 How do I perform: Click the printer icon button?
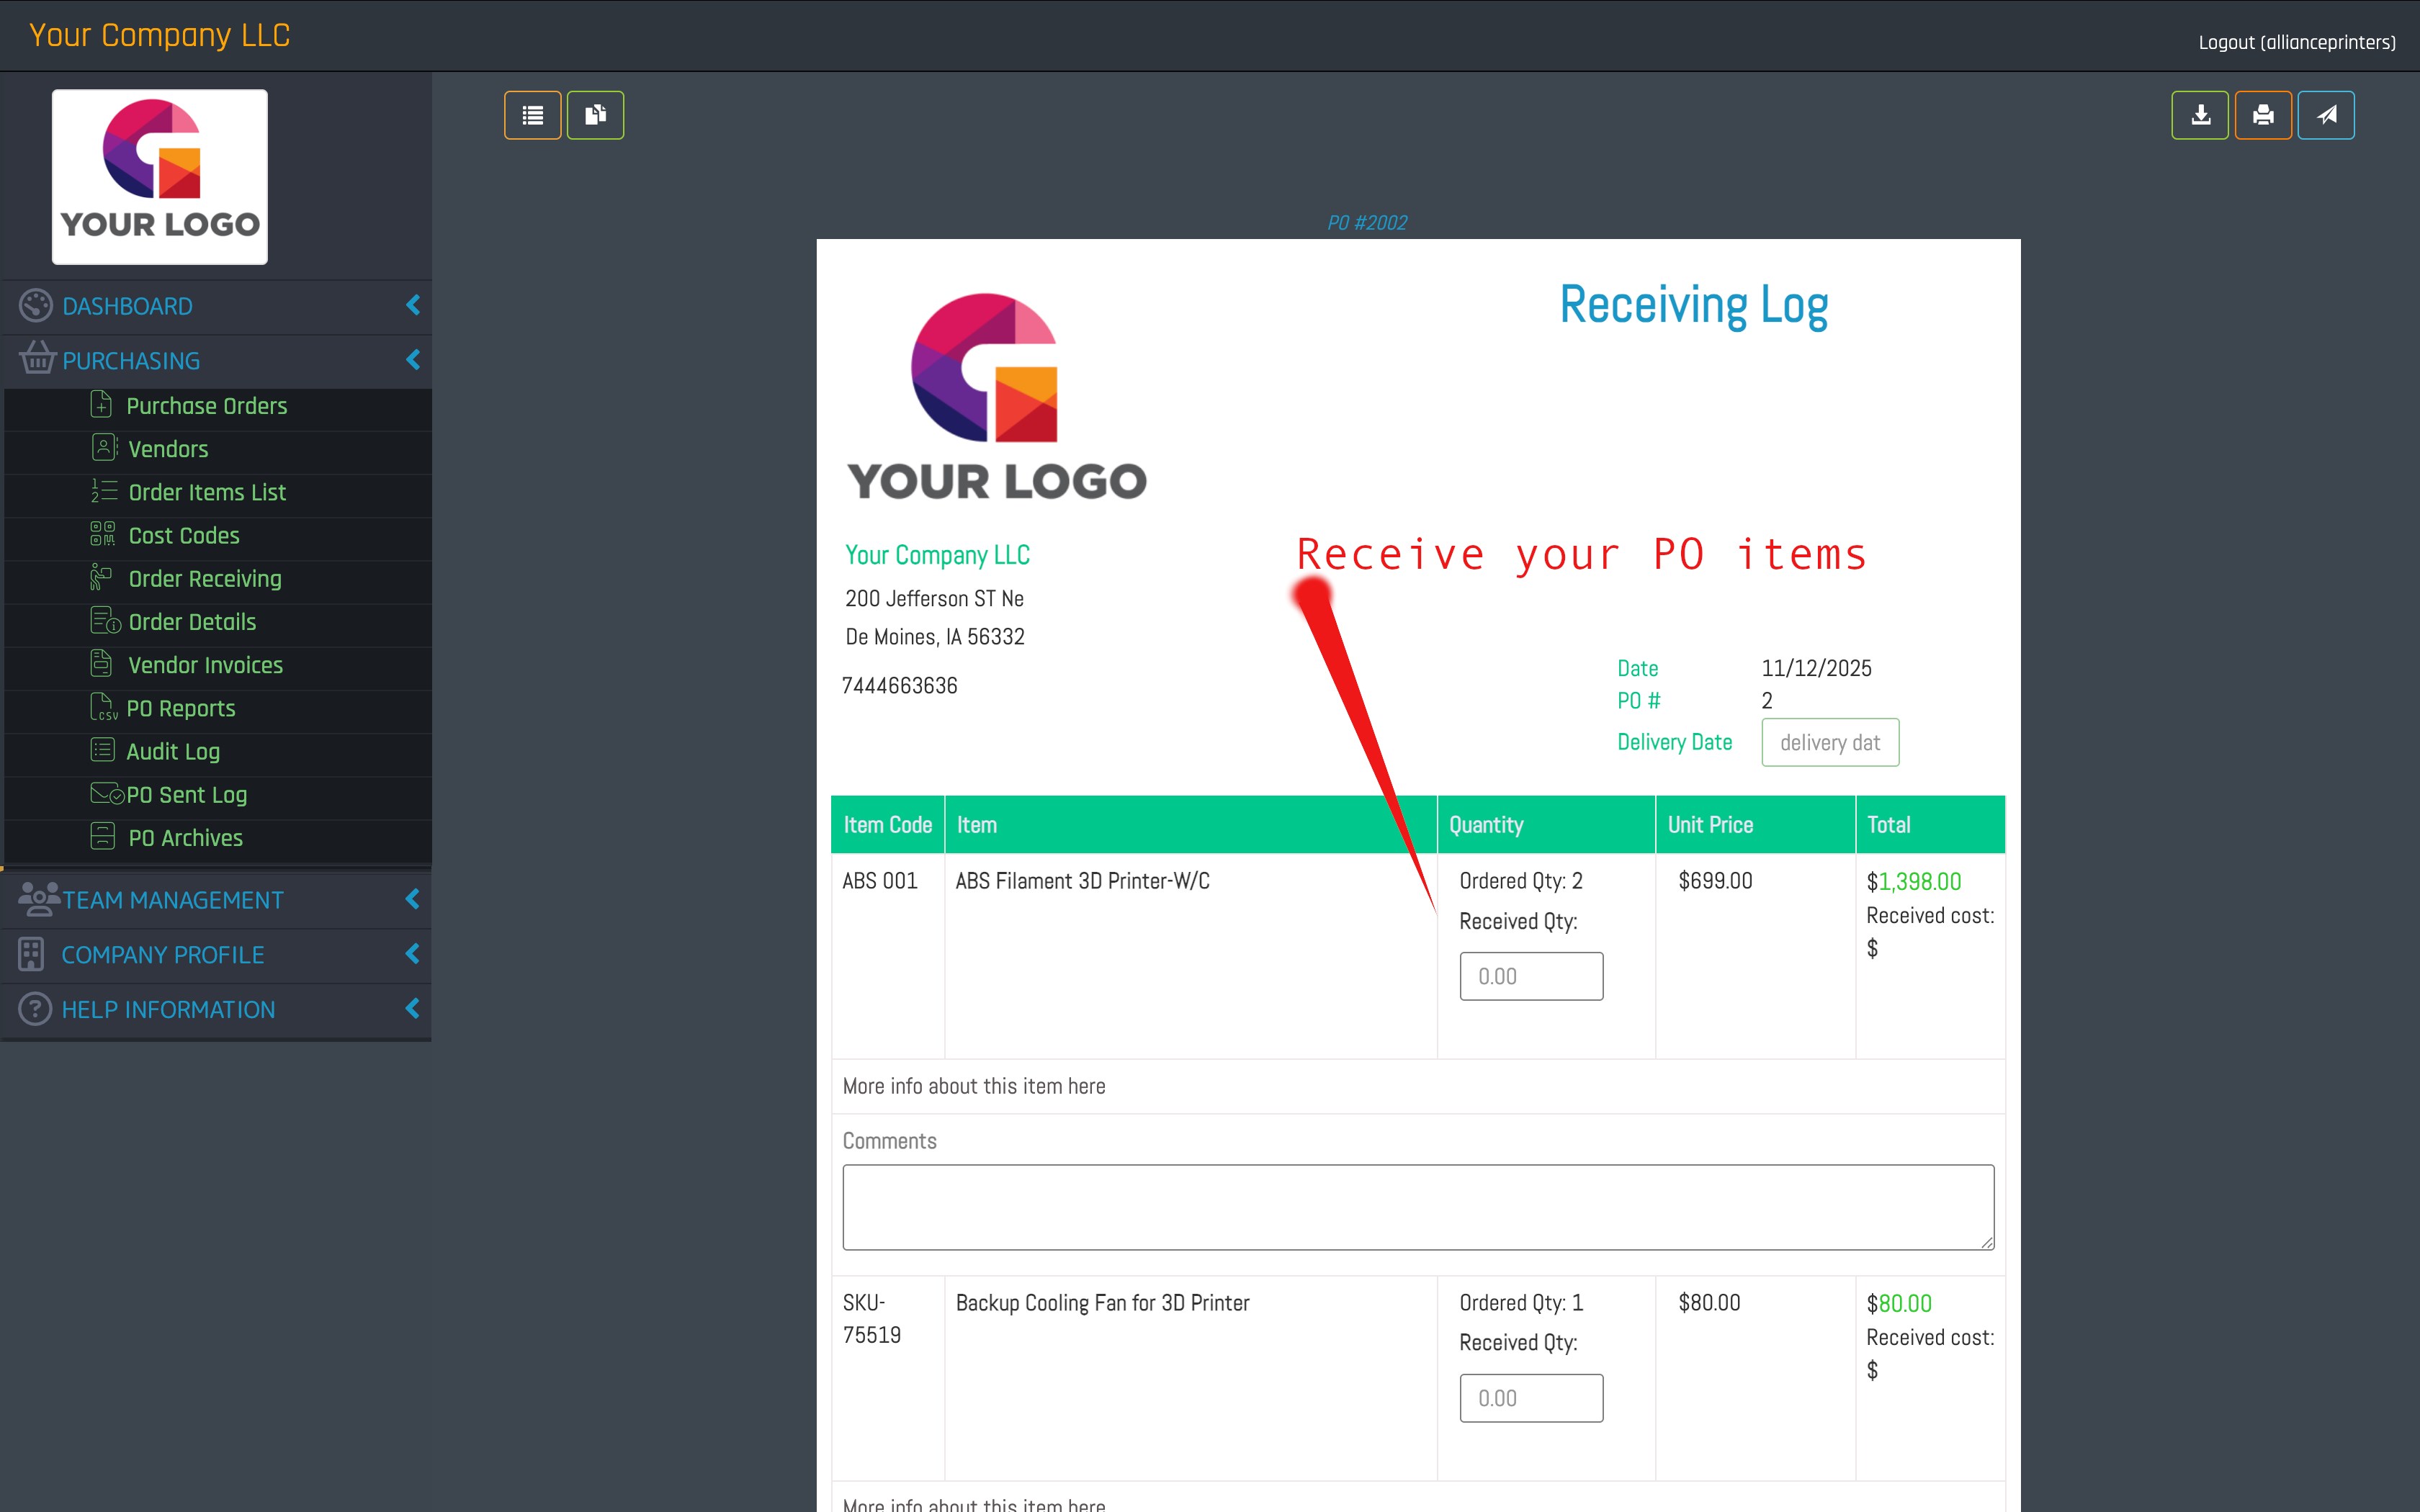(x=2262, y=115)
